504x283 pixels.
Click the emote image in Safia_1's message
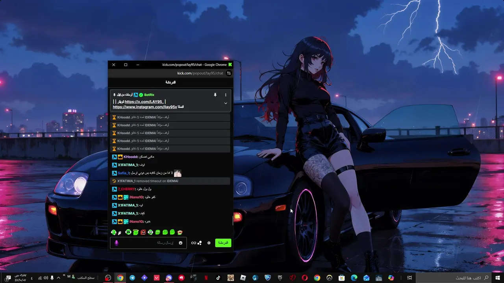coord(178,173)
